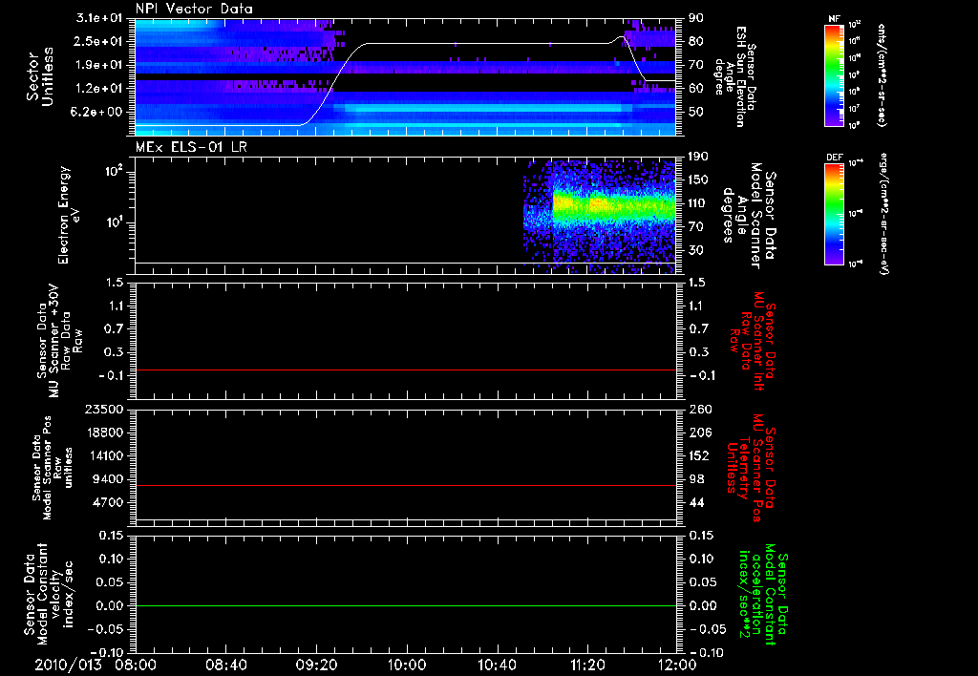The height and width of the screenshot is (676, 978).
Task: Click the red line in MU Scanner +30V panel
Action: click(x=406, y=370)
